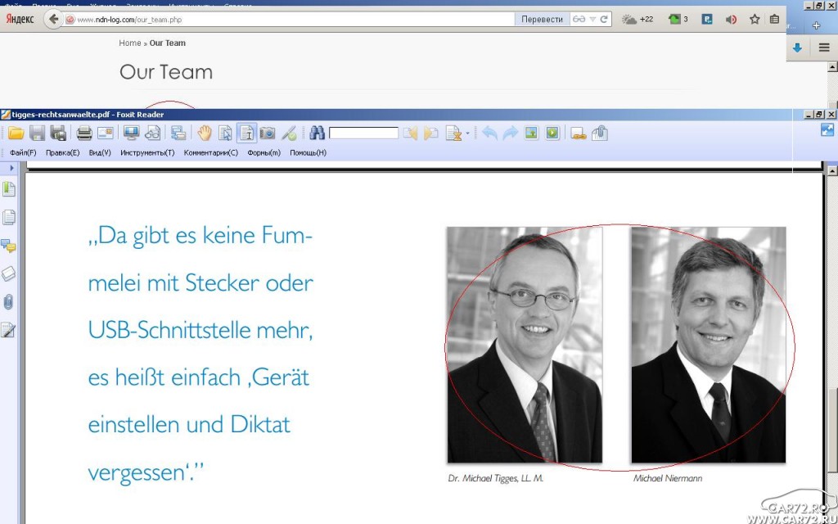Open the Pages panel in Foxit sidebar
The height and width of the screenshot is (524, 838).
pos(8,217)
